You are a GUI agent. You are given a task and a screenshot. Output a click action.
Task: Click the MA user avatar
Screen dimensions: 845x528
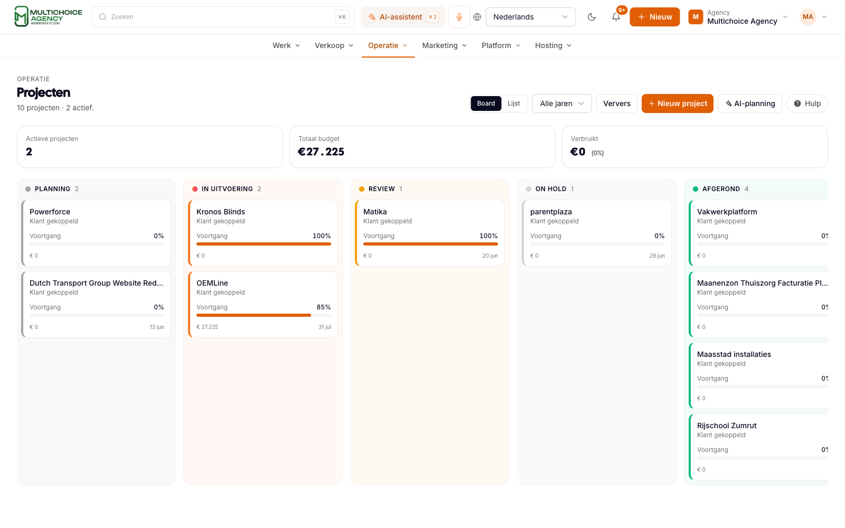click(808, 17)
